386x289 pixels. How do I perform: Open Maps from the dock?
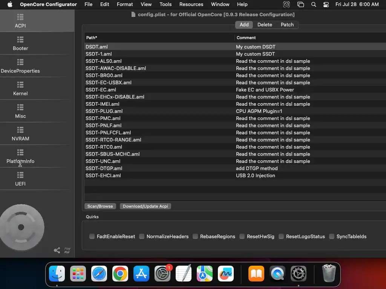click(x=205, y=274)
